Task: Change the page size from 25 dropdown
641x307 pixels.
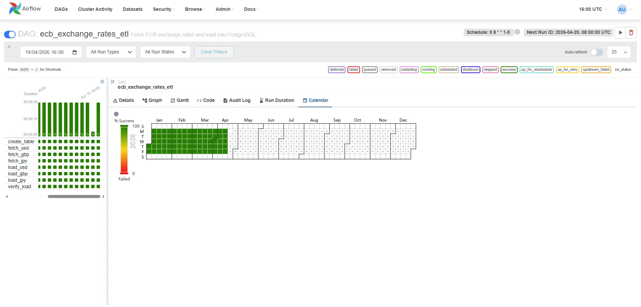Action: tap(619, 52)
